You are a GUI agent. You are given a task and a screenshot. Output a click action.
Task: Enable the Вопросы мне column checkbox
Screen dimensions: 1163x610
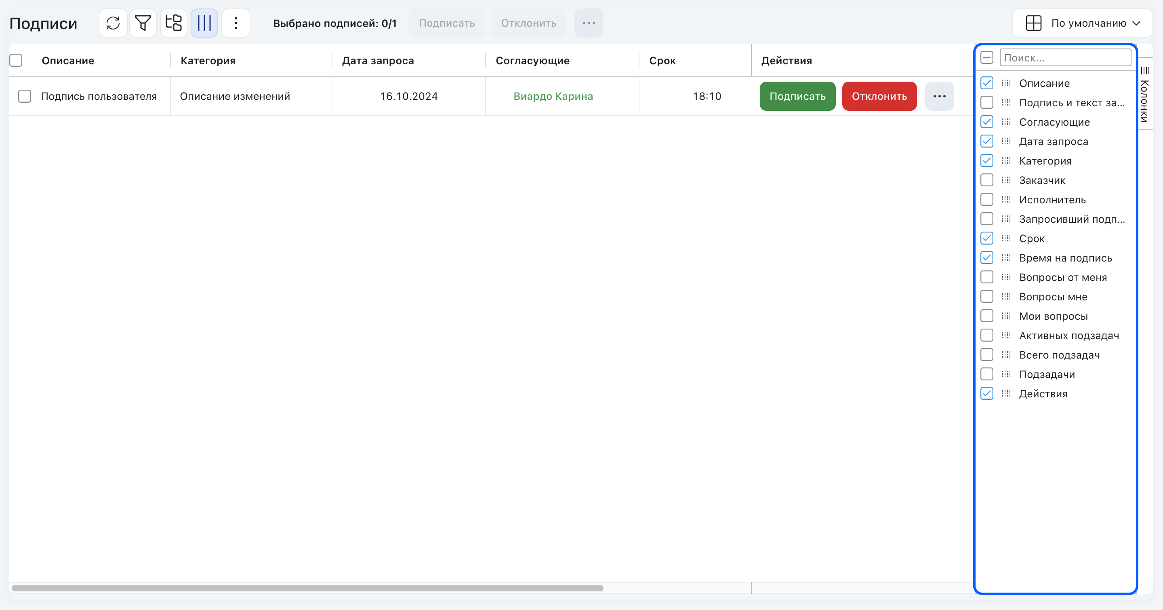pyautogui.click(x=987, y=297)
